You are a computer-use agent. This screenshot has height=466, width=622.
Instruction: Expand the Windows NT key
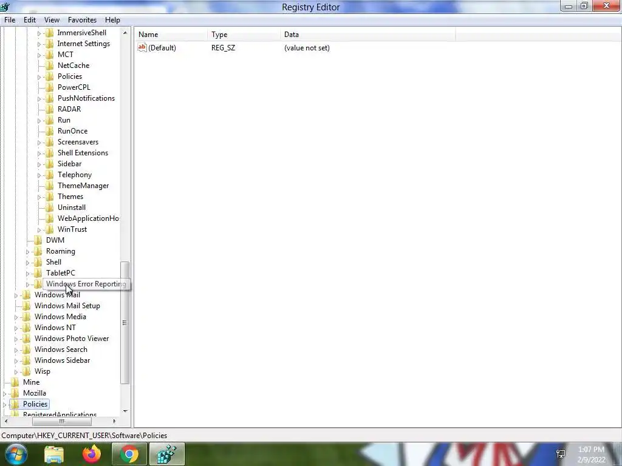pyautogui.click(x=16, y=328)
